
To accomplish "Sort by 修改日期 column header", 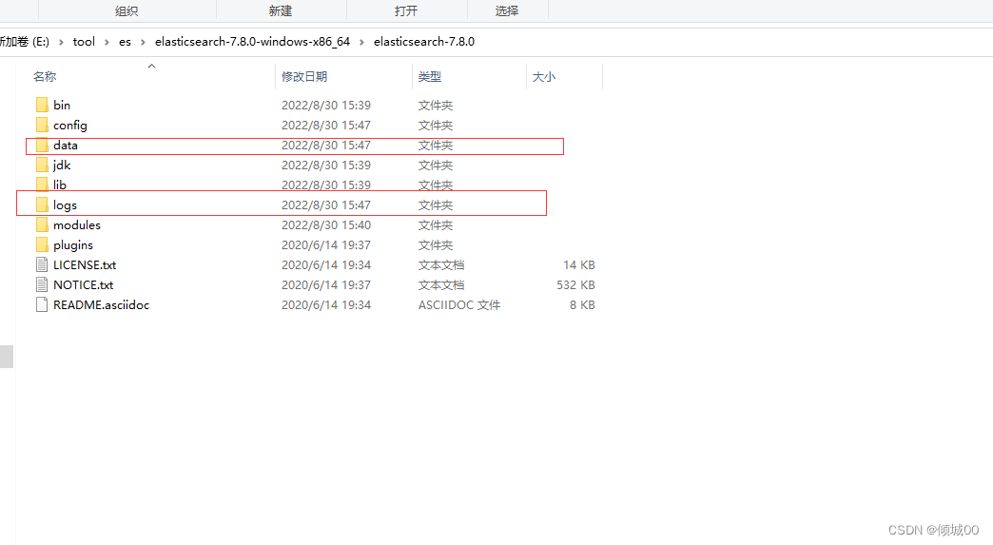I will click(304, 77).
